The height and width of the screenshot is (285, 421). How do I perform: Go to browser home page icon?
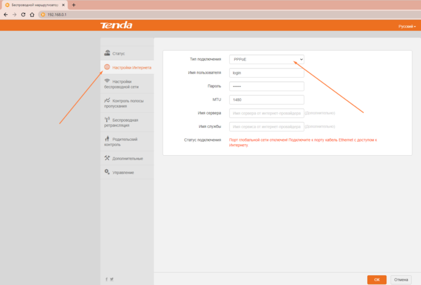click(x=32, y=14)
